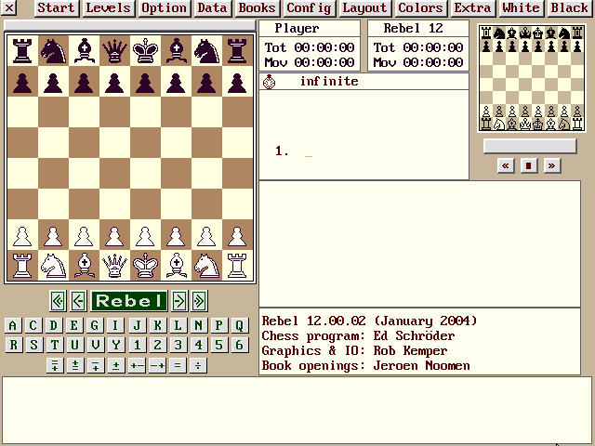Image resolution: width=595 pixels, height=446 pixels.
Task: Click the mini board preview thumbnail
Action: (x=532, y=78)
